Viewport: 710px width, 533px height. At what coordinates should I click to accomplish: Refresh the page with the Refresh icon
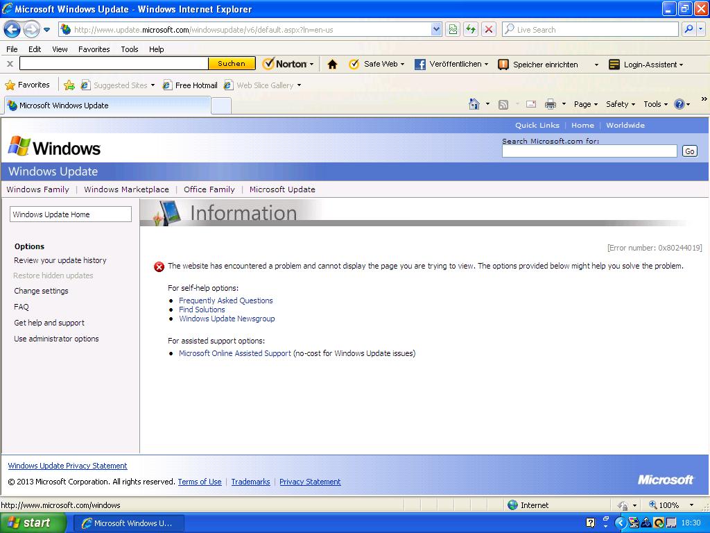[x=471, y=29]
